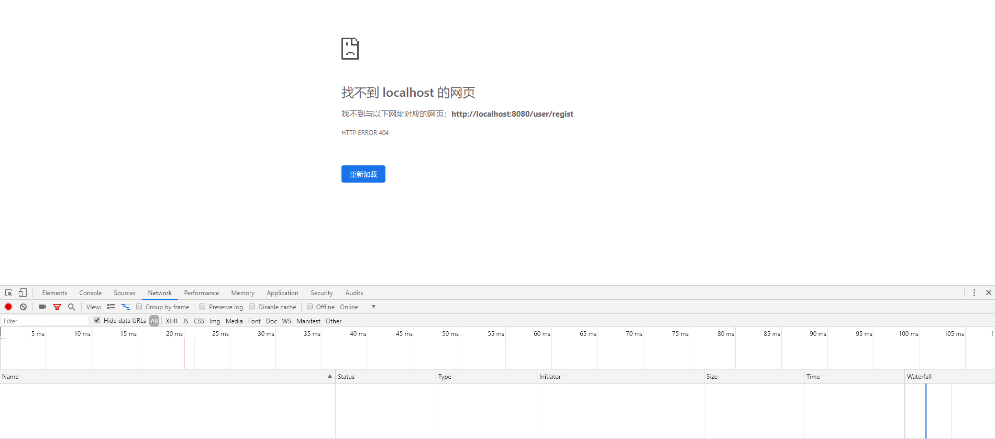995x439 pixels.
Task: Open the Online throttling dropdown
Action: pyautogui.click(x=357, y=307)
